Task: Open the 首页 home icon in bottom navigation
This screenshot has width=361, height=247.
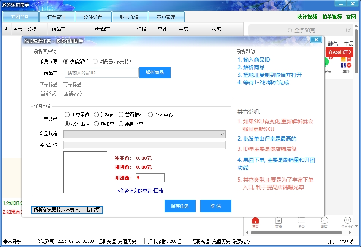Action: coord(255,222)
